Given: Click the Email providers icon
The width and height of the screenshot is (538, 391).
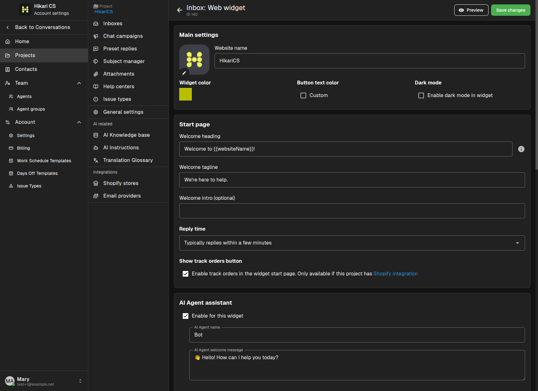Looking at the screenshot, I should (x=96, y=196).
